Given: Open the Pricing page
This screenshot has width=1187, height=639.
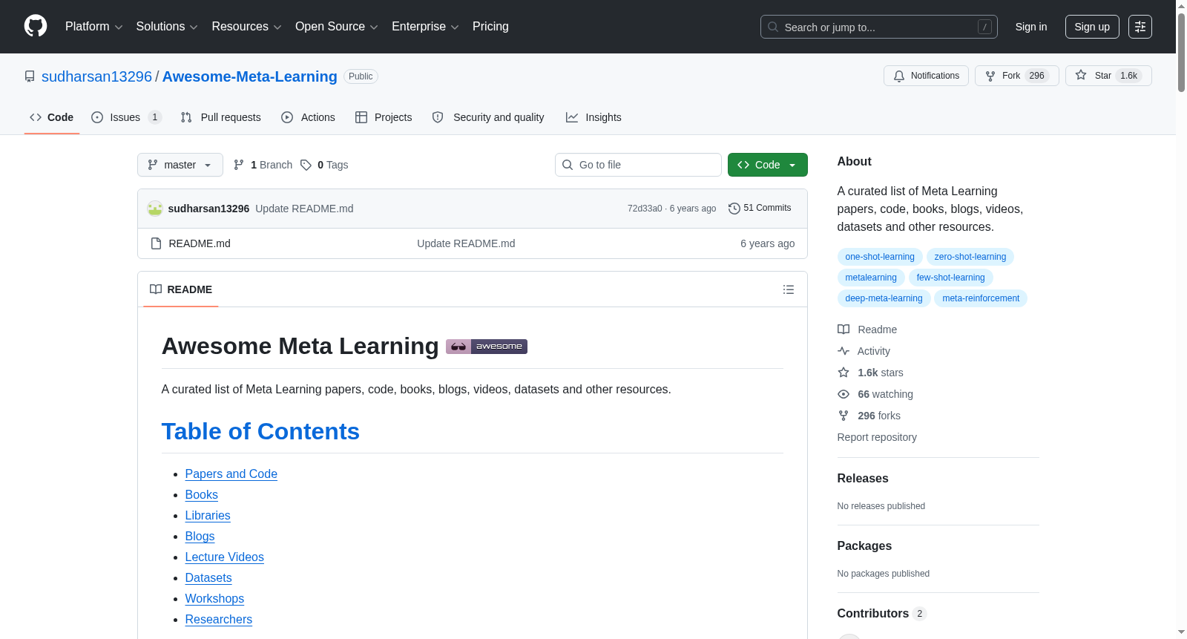Looking at the screenshot, I should click(x=490, y=27).
